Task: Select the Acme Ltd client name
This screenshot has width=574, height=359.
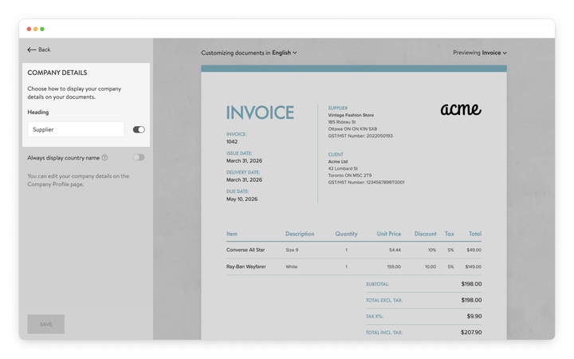Action: click(338, 161)
